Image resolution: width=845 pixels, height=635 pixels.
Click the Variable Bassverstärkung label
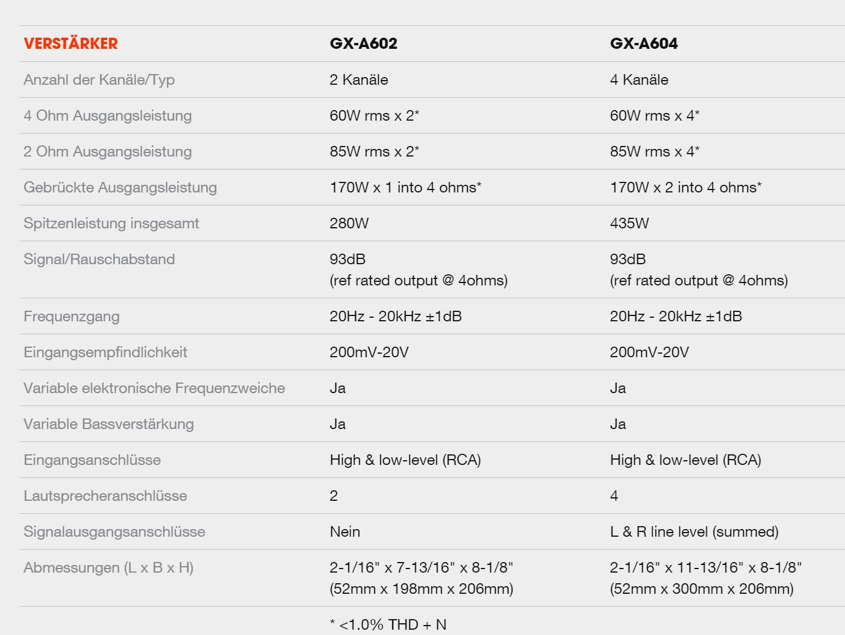click(108, 424)
